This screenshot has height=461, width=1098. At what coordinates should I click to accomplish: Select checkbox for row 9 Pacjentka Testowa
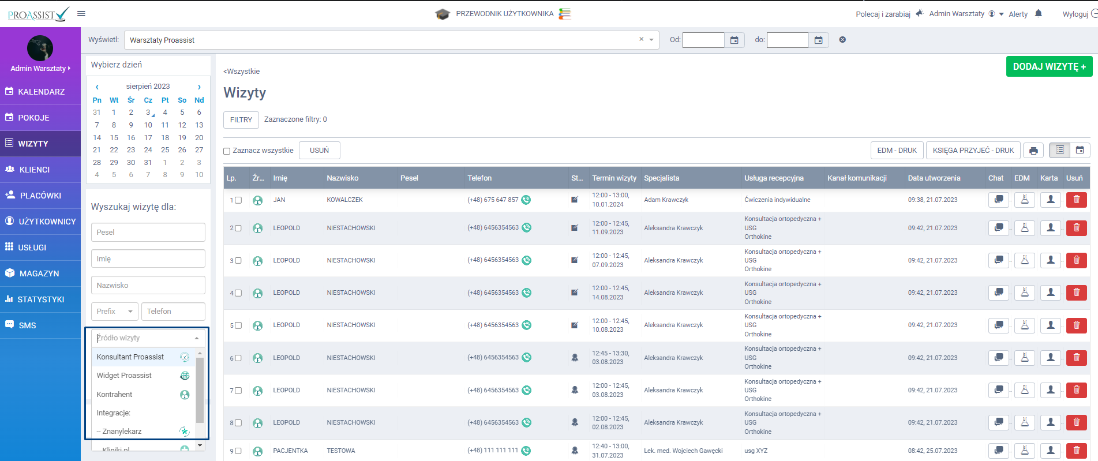pyautogui.click(x=238, y=451)
